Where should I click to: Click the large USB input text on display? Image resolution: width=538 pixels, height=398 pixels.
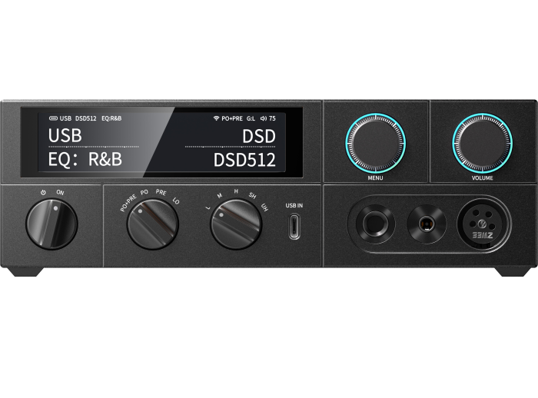65,136
